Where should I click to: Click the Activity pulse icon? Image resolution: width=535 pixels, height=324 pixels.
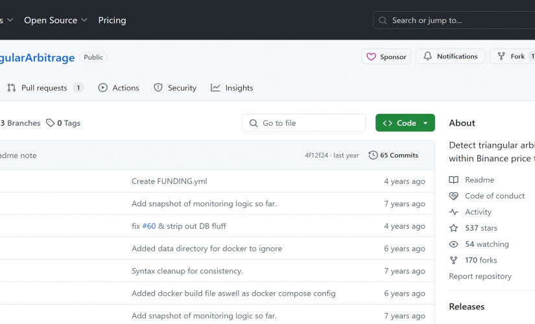[x=453, y=212]
